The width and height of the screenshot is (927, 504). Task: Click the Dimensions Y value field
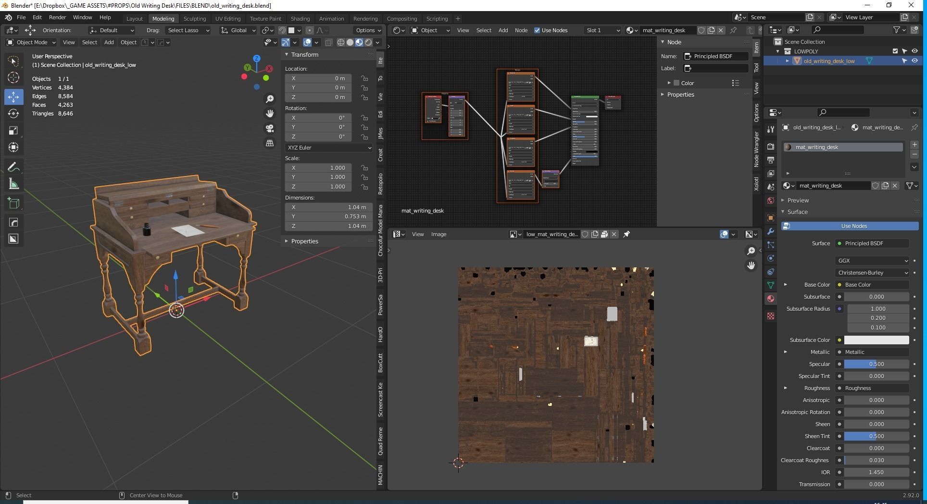tap(329, 216)
